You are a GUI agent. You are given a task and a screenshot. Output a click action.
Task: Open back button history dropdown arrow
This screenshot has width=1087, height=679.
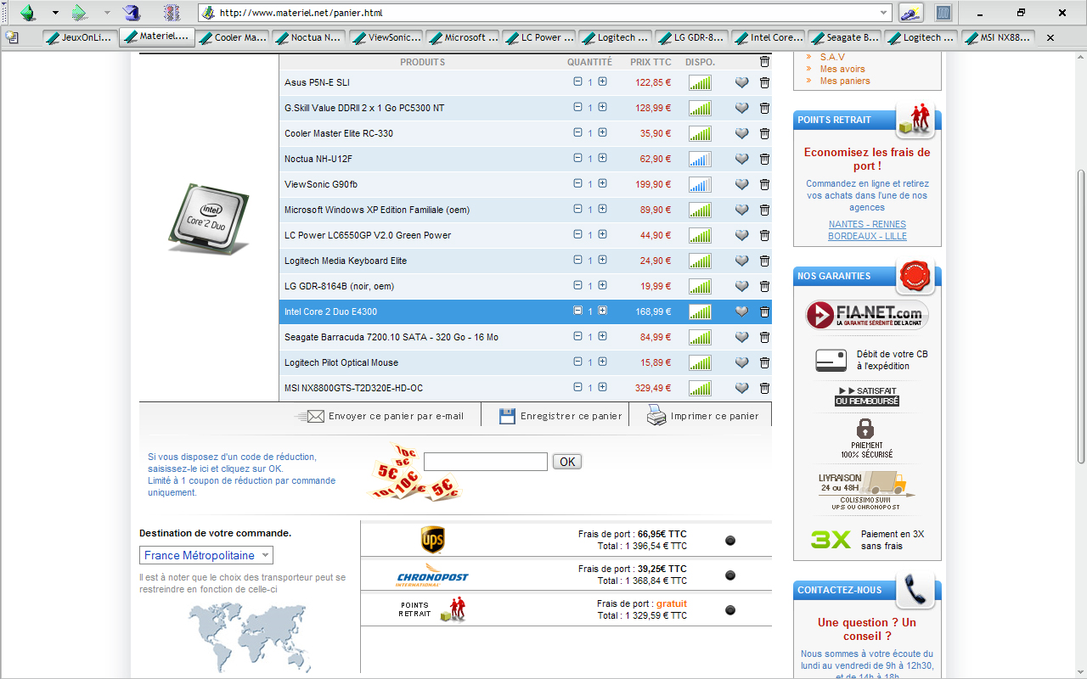pos(55,13)
